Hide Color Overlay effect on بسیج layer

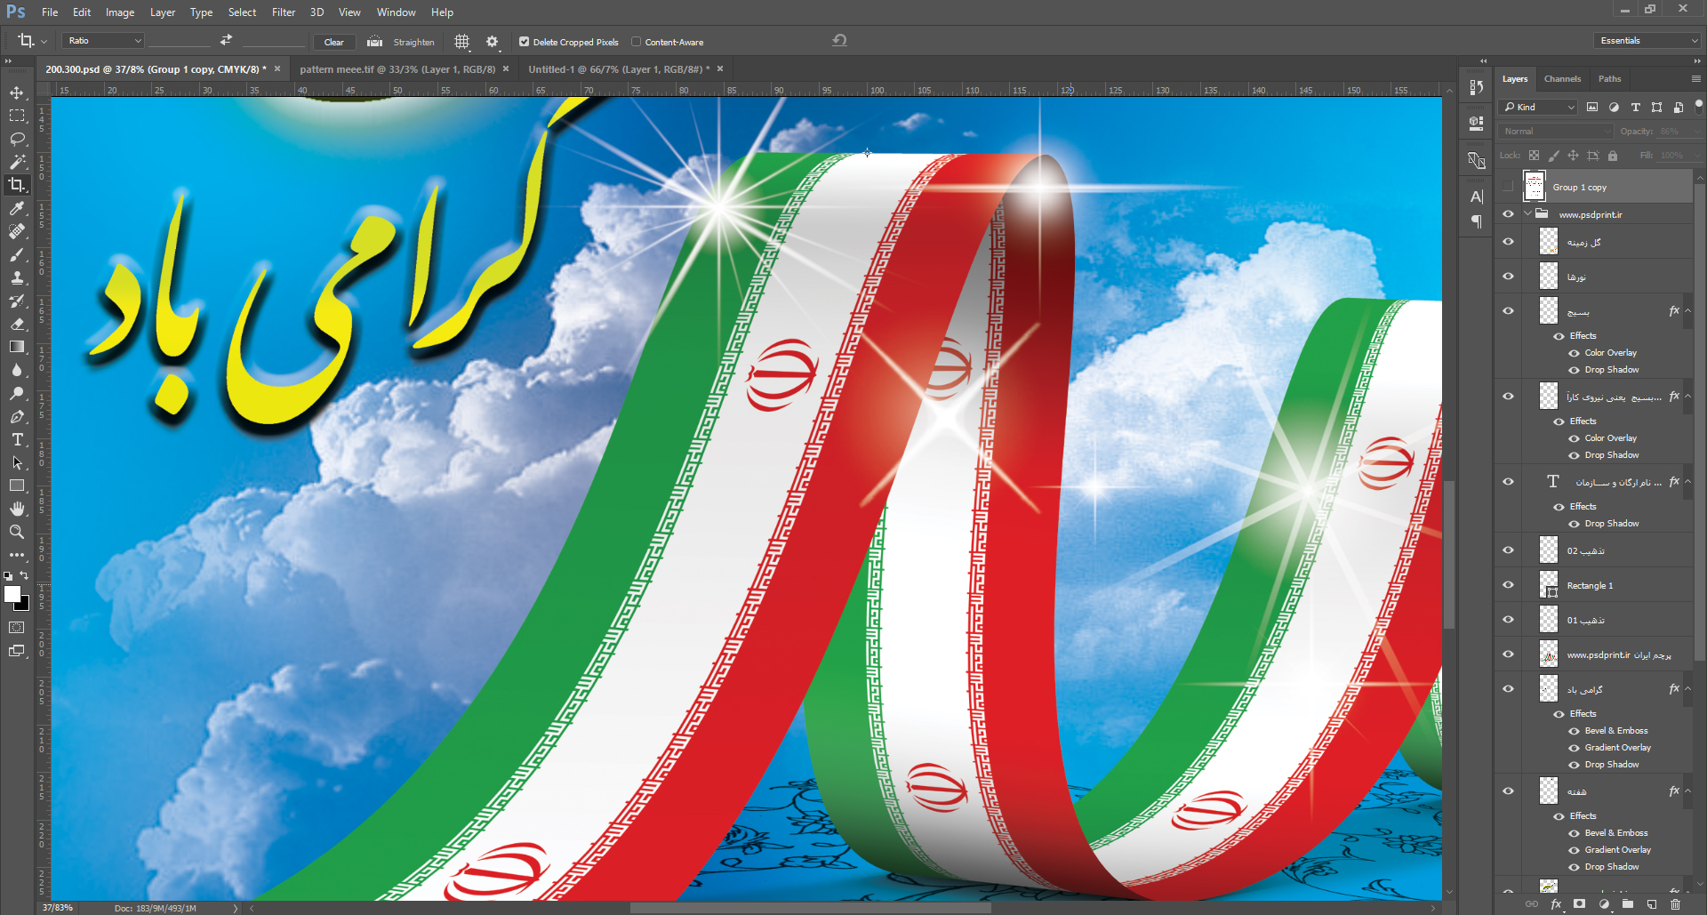pos(1574,353)
